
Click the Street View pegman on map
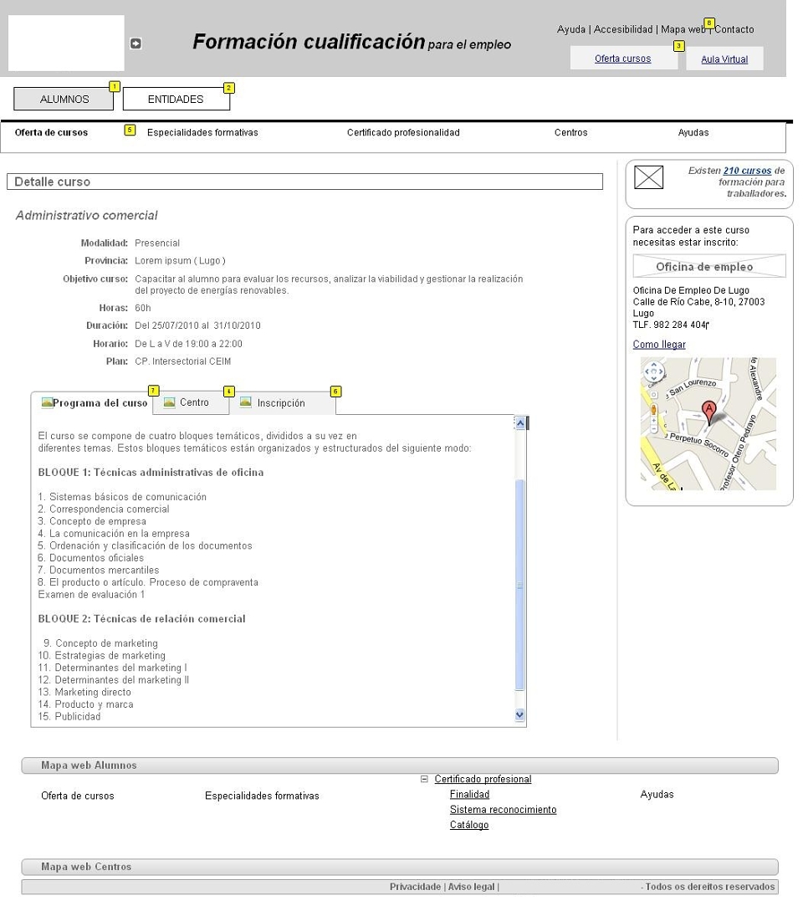[654, 410]
